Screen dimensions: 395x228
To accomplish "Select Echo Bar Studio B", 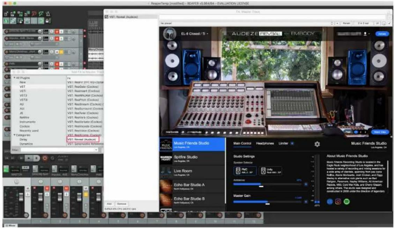I will [x=192, y=200].
